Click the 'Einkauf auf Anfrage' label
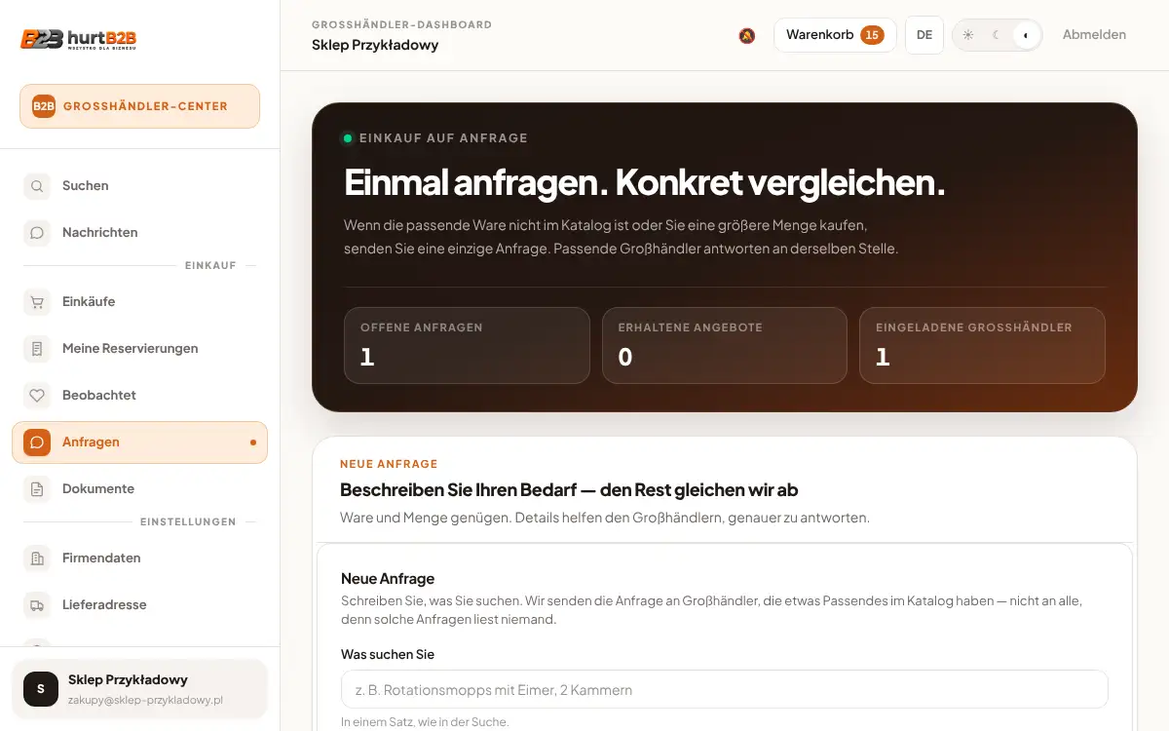Viewport: 1169px width, 731px height. pyautogui.click(x=443, y=138)
